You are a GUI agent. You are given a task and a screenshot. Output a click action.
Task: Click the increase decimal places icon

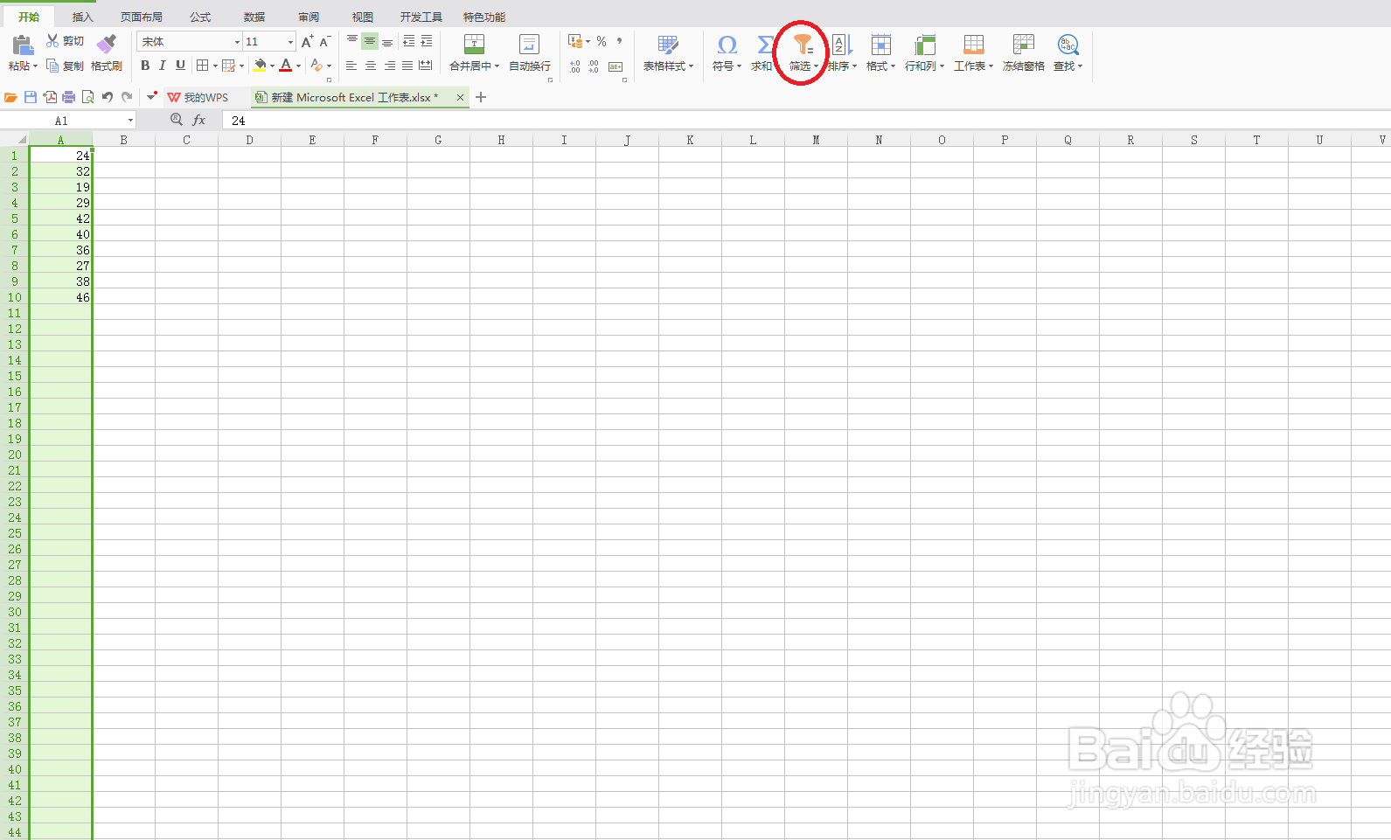click(574, 66)
